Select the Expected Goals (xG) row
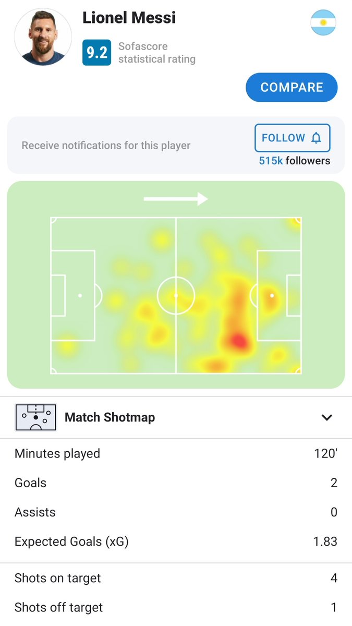352x626 pixels. click(x=176, y=541)
